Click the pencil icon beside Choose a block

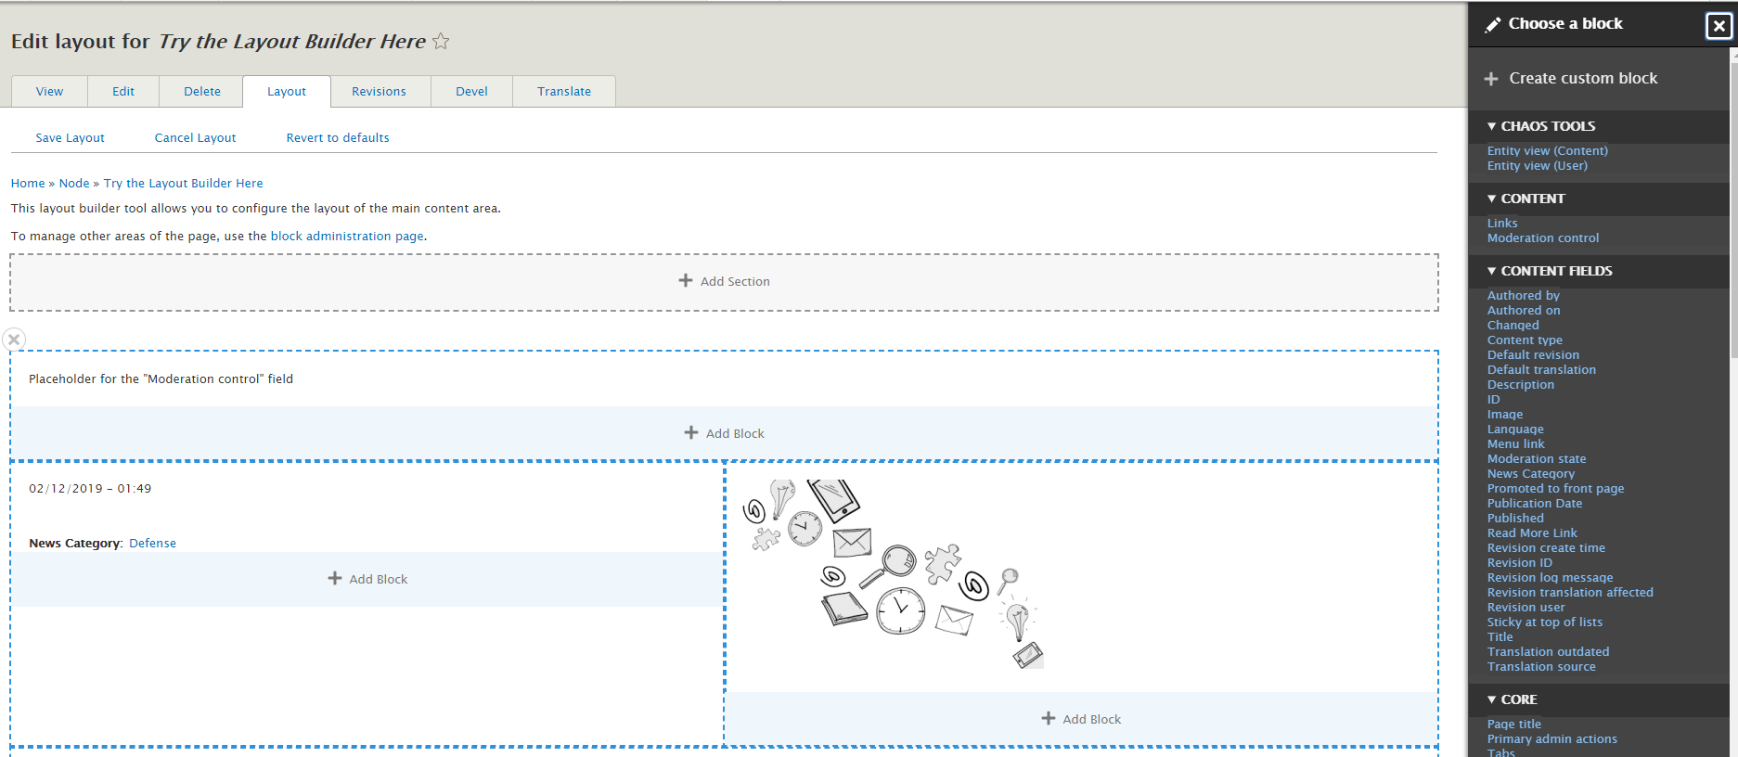pyautogui.click(x=1493, y=25)
